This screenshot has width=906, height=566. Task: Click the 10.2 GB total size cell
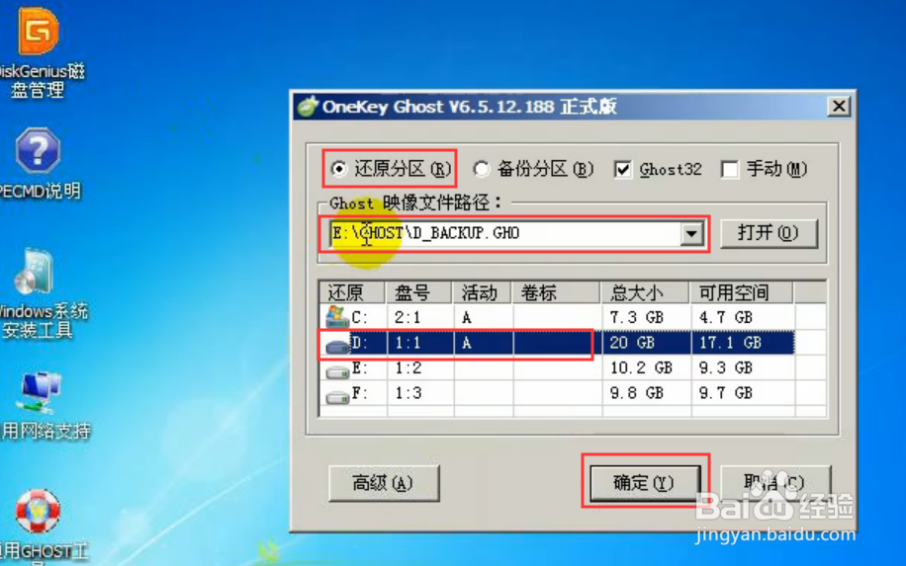(641, 367)
